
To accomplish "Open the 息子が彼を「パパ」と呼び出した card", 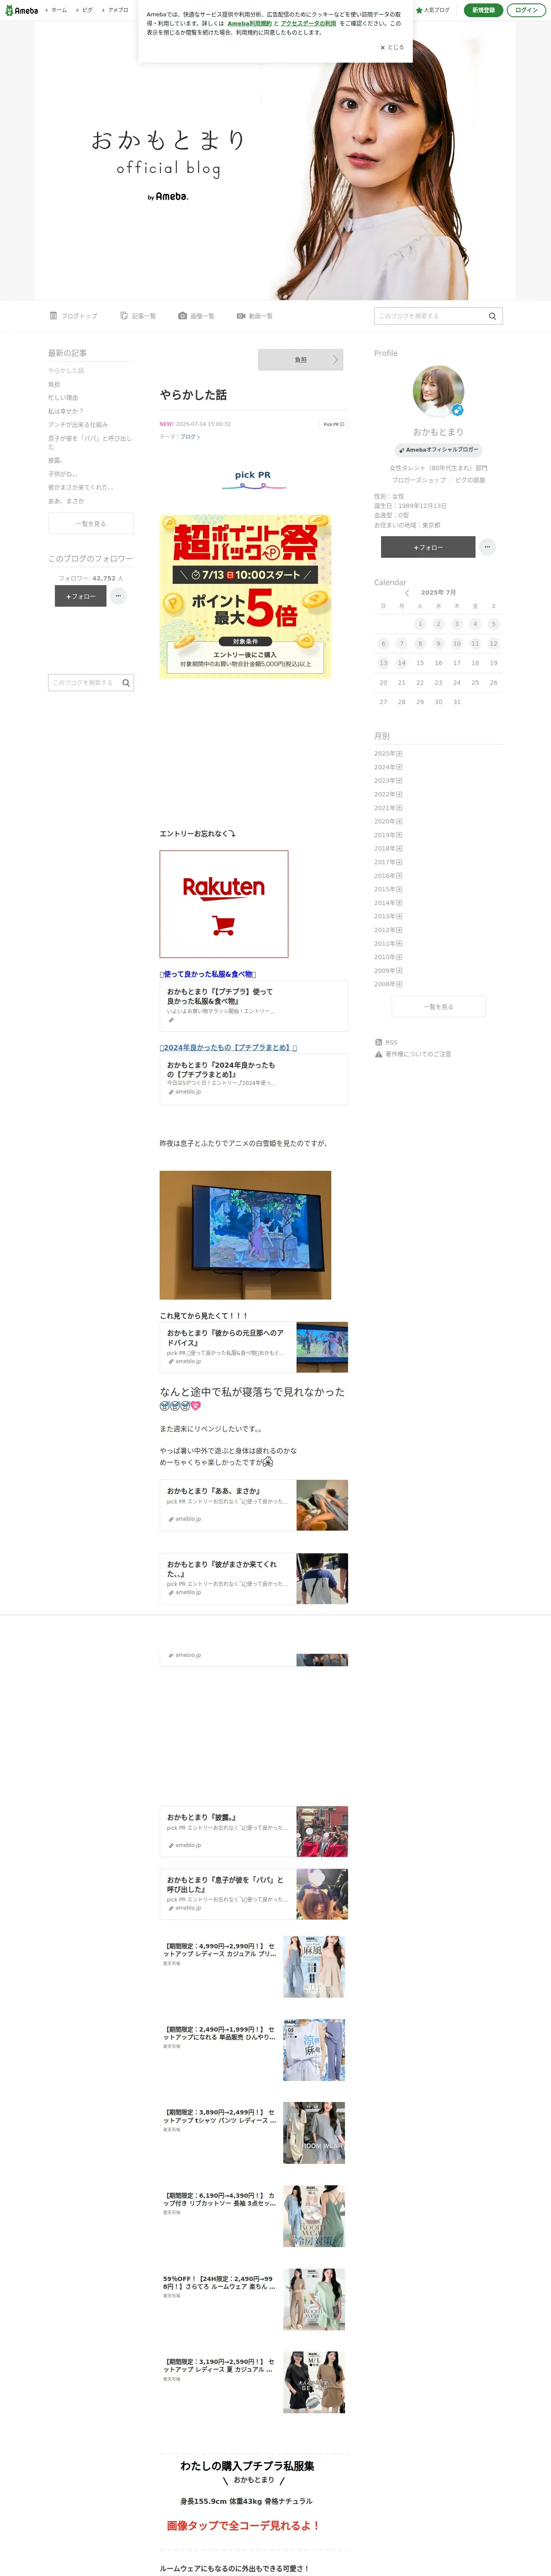I will 254,1894.
